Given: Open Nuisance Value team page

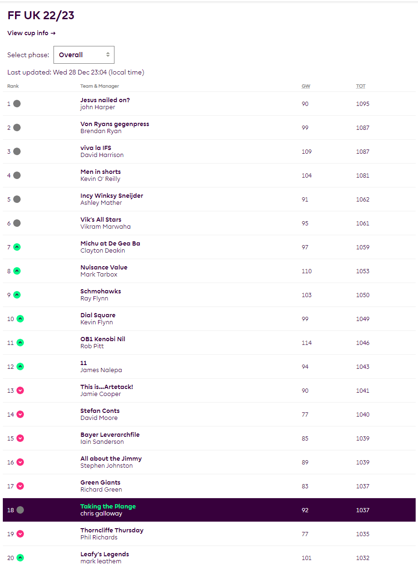Looking at the screenshot, I should tap(104, 267).
